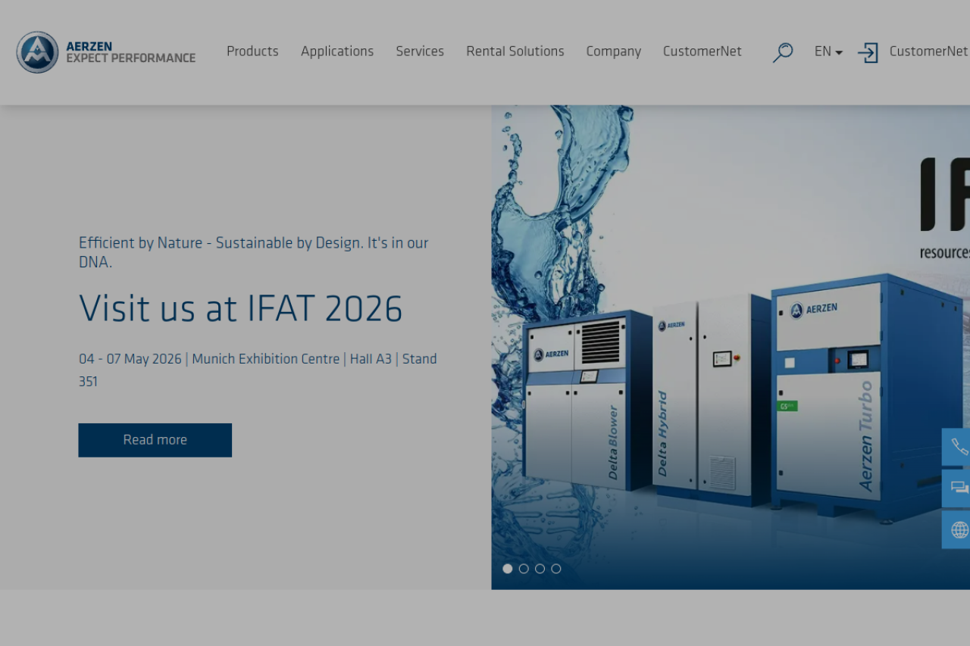The width and height of the screenshot is (970, 646).
Task: Open the chat bubbles icon on the right edge
Action: [x=958, y=488]
